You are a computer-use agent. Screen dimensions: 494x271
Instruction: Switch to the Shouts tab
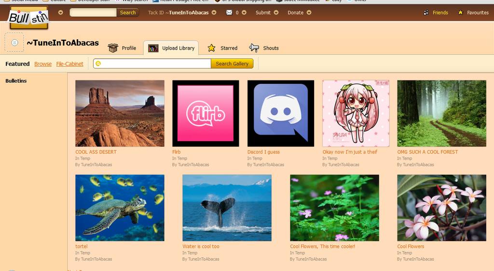271,48
